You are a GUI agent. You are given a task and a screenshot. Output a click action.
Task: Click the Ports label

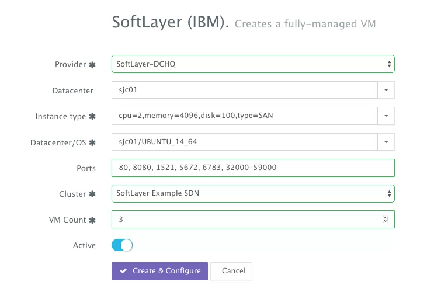86,168
